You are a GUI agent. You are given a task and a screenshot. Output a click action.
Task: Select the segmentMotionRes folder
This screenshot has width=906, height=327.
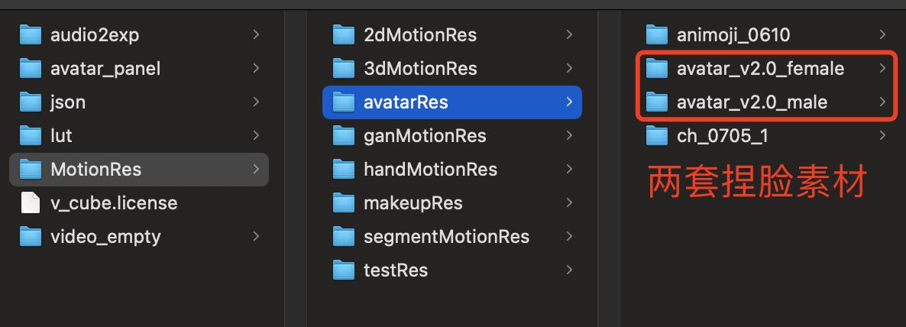pos(451,236)
